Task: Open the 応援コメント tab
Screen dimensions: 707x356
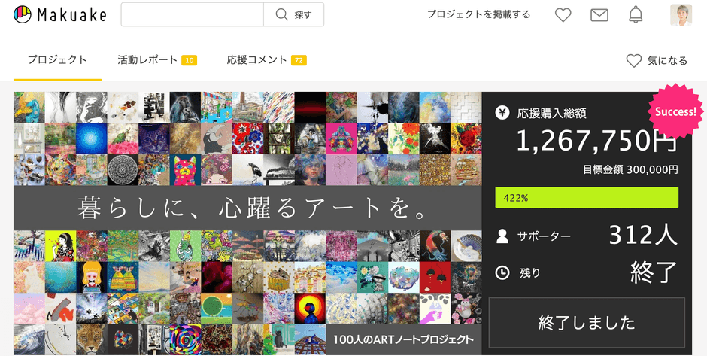Action: tap(257, 60)
